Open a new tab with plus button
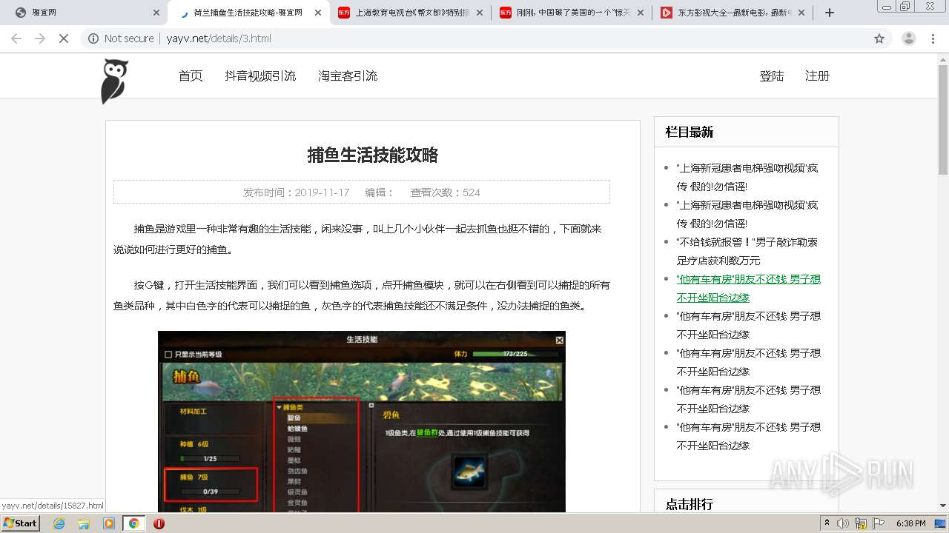The width and height of the screenshot is (949, 533). tap(830, 13)
